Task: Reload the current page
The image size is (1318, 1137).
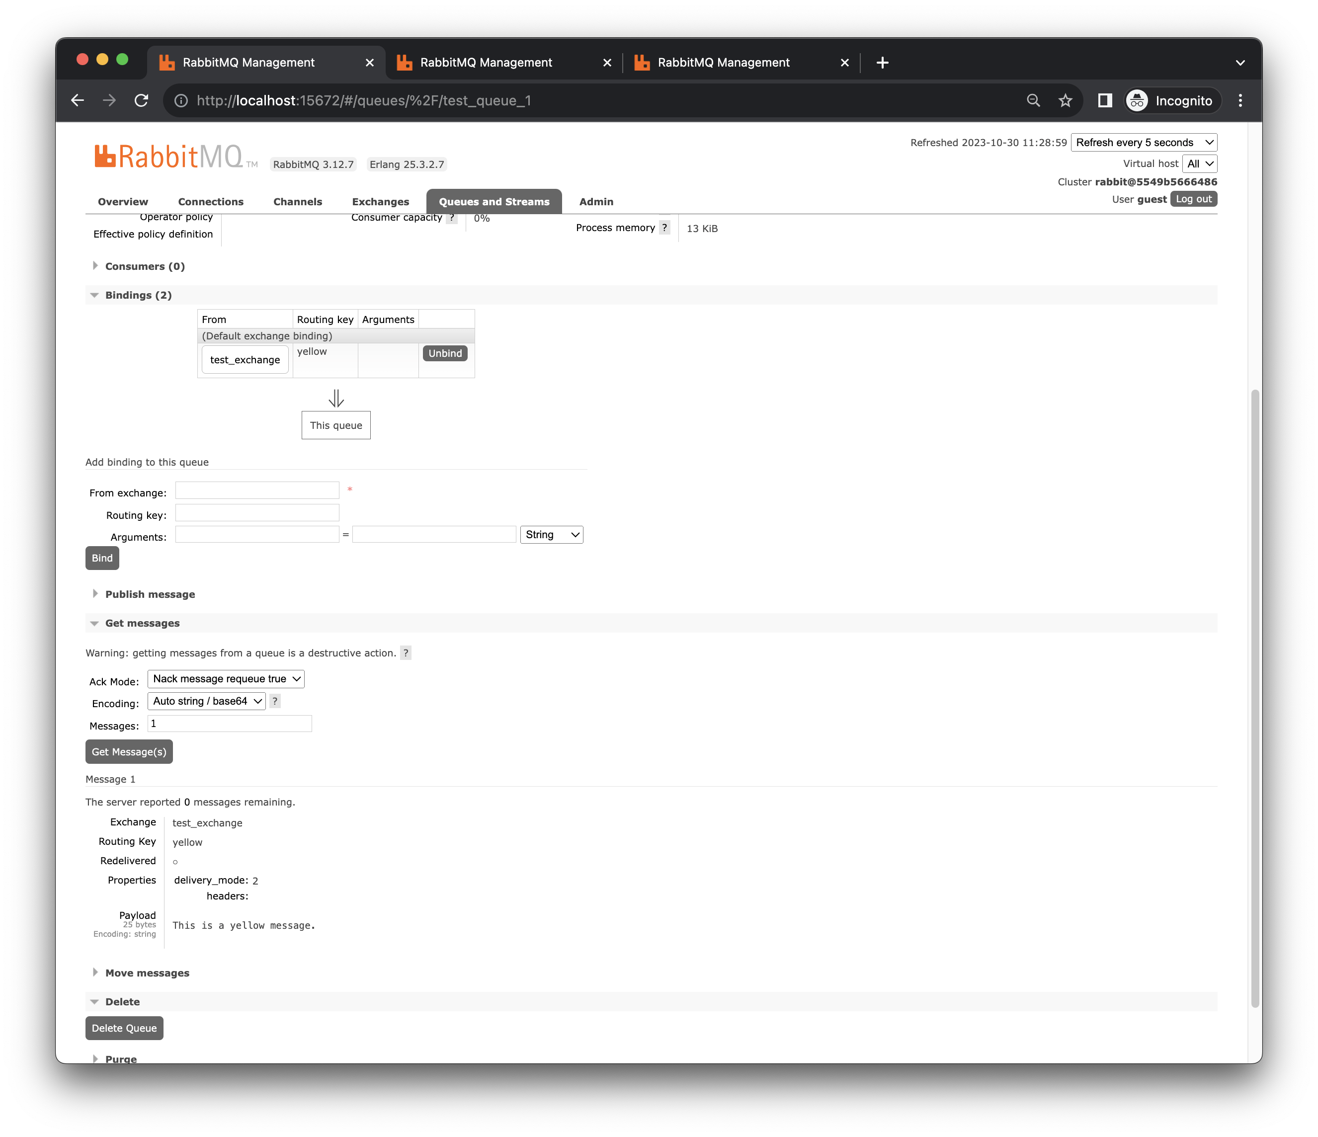Action: tap(141, 100)
